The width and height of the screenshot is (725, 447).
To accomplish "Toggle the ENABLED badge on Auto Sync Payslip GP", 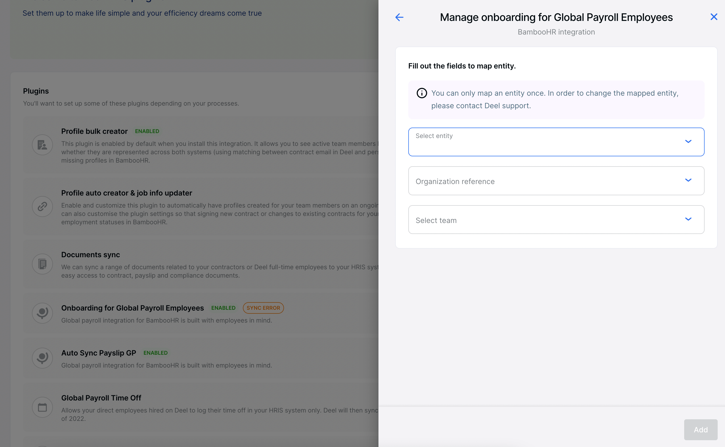I will coord(155,353).
